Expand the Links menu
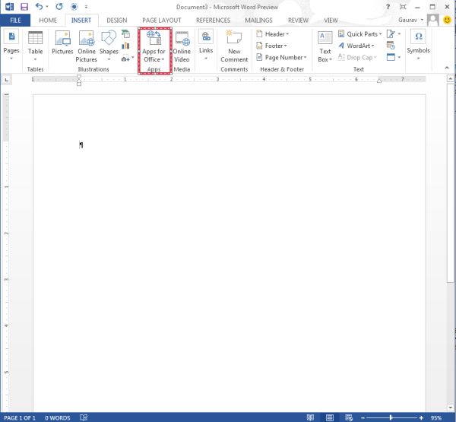 pyautogui.click(x=206, y=45)
